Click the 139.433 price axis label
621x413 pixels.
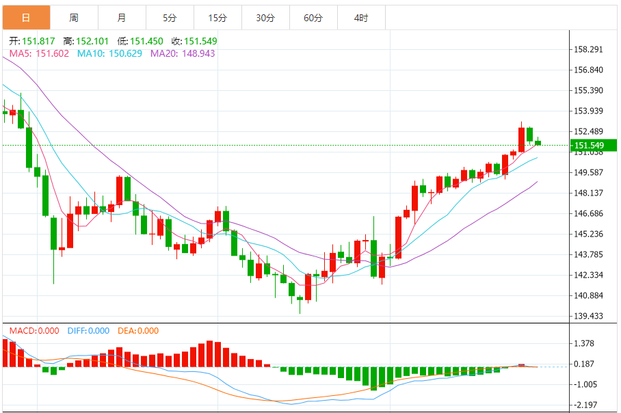coord(589,317)
